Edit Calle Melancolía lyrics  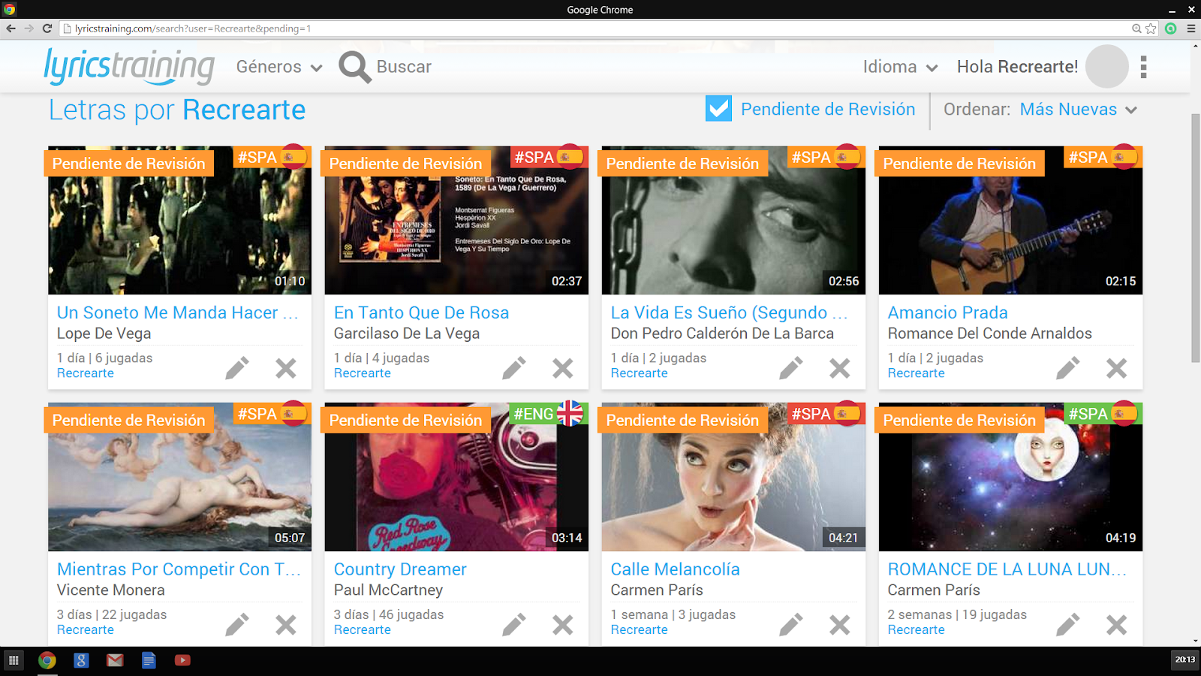coord(791,625)
